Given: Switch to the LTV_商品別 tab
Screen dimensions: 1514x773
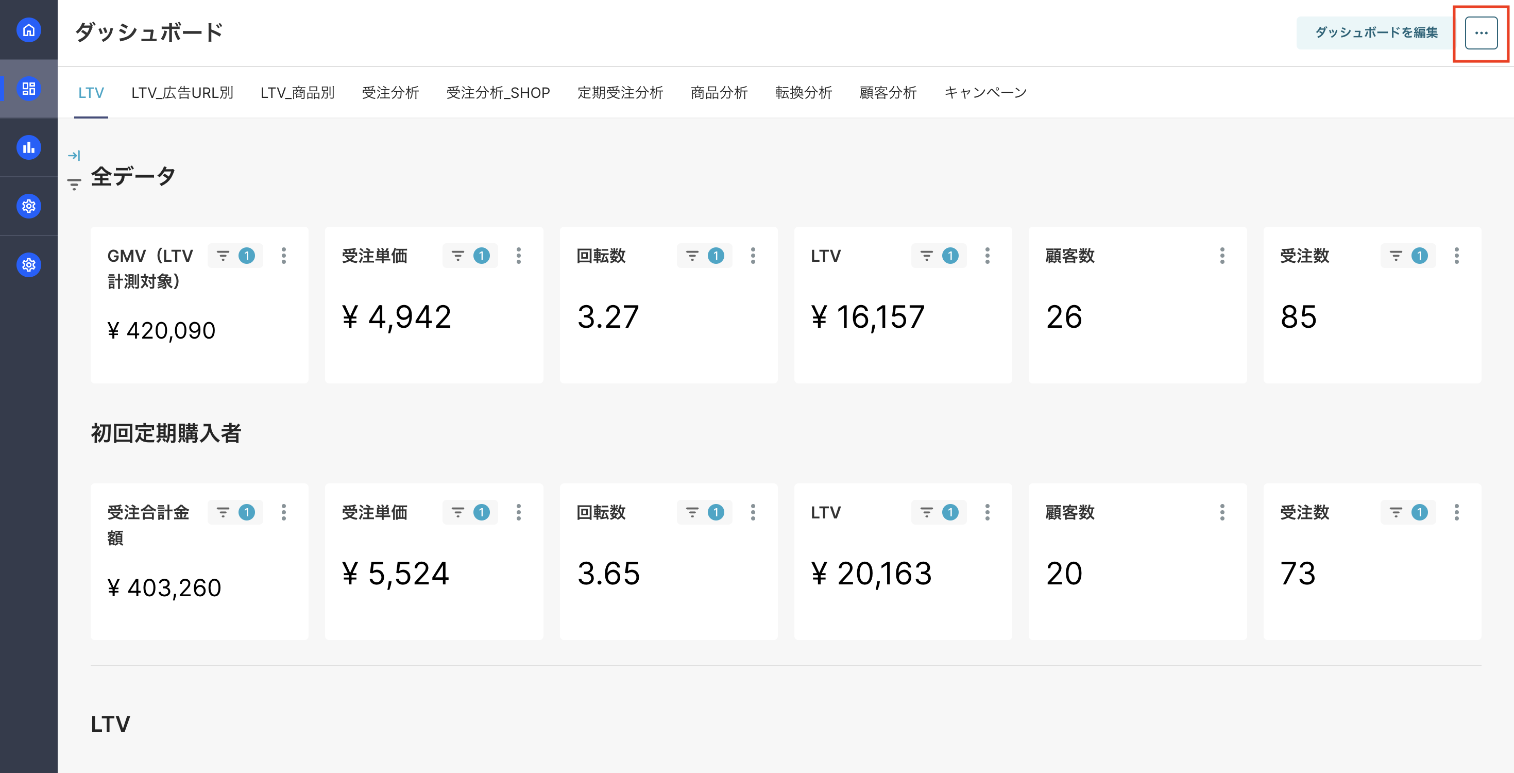Looking at the screenshot, I should 297,93.
